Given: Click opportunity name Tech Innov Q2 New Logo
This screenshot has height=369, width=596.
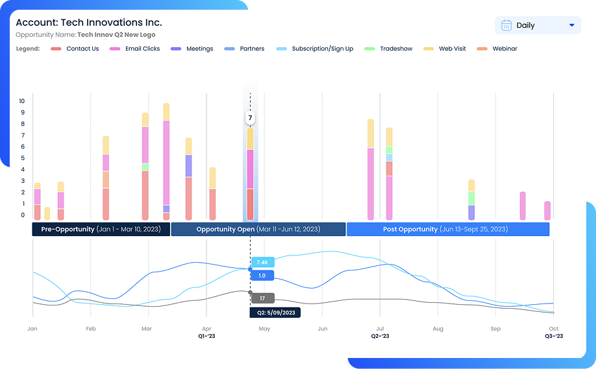Looking at the screenshot, I should 116,34.
